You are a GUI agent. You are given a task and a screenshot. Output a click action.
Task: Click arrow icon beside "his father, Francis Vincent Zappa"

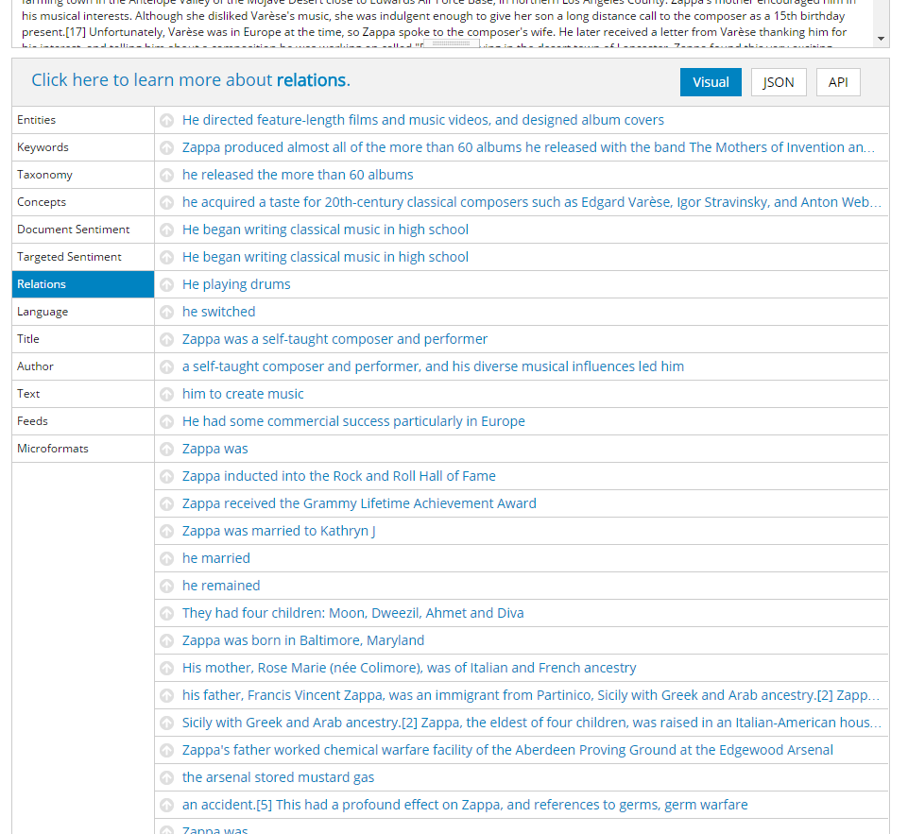pyautogui.click(x=167, y=696)
